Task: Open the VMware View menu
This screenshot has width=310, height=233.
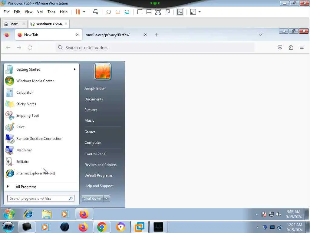Action: [x=28, y=12]
